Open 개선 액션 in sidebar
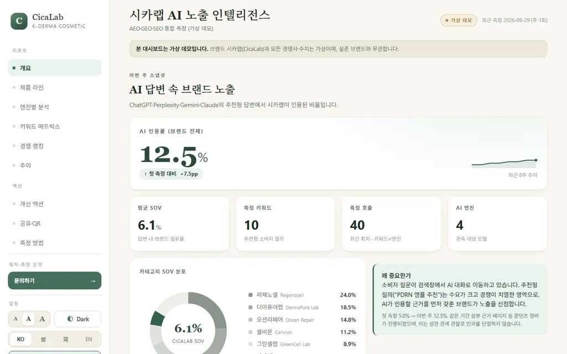The height and width of the screenshot is (354, 567). (x=55, y=204)
